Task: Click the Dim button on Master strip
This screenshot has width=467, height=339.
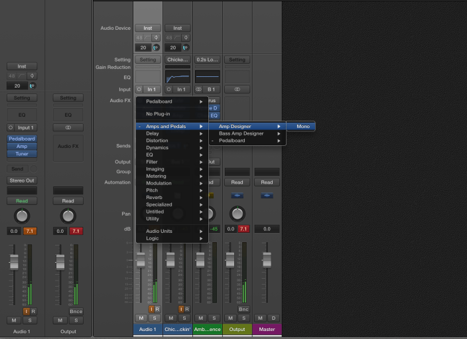Action: (273, 318)
